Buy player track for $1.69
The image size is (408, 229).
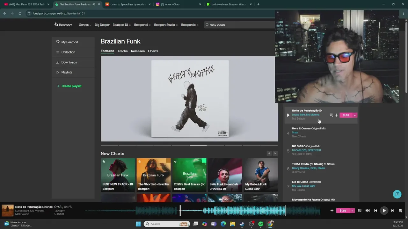click(x=343, y=211)
